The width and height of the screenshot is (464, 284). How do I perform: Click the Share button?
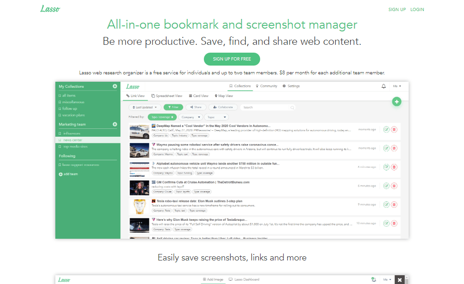pyautogui.click(x=196, y=107)
